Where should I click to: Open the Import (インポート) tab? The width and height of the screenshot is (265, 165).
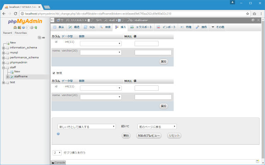click(166, 27)
